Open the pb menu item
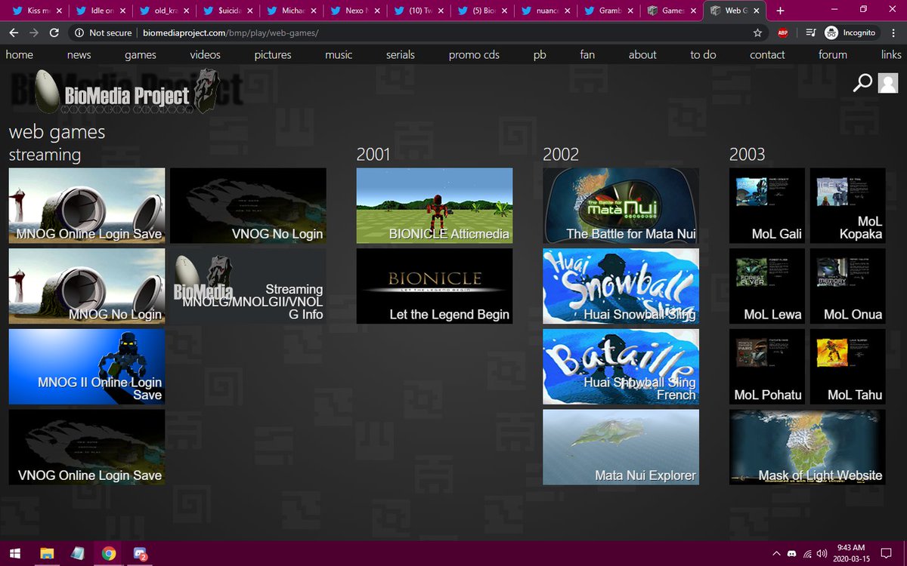 (540, 54)
